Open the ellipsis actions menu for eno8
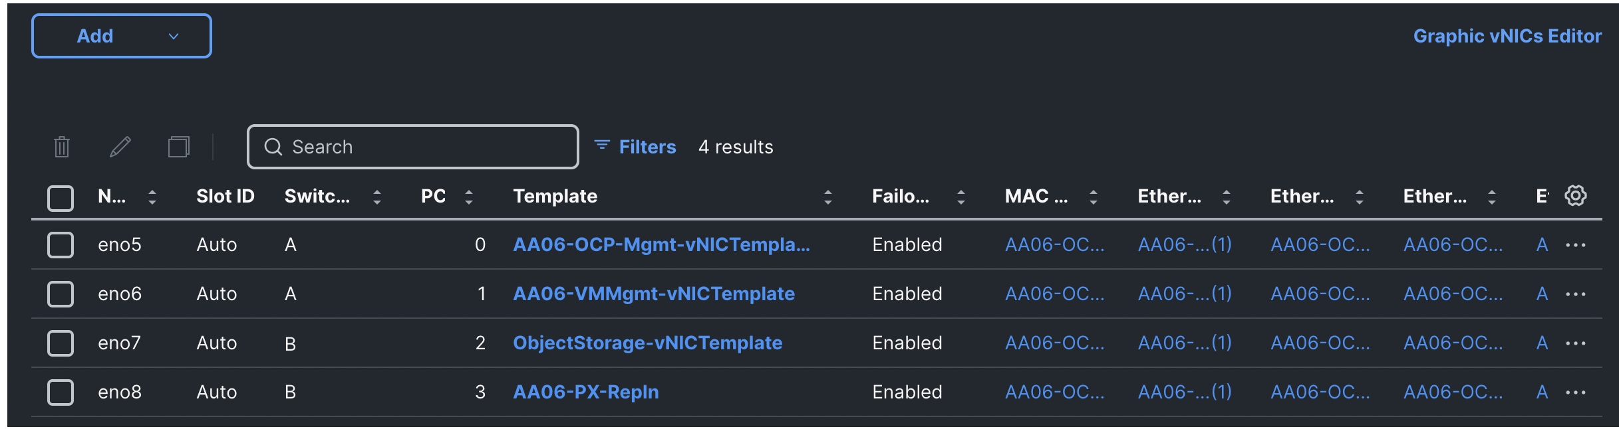Image resolution: width=1619 pixels, height=429 pixels. [1576, 392]
